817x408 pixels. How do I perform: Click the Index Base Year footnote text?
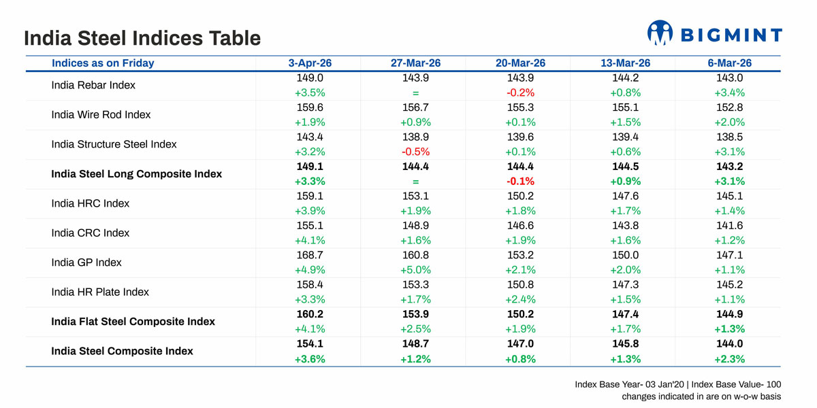pos(677,385)
